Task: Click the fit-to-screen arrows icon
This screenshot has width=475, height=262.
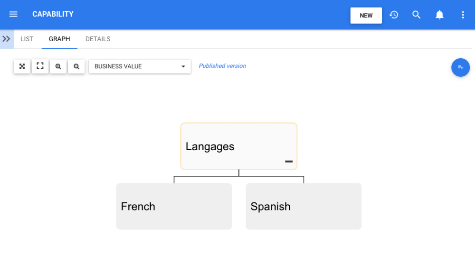Action: pos(22,66)
